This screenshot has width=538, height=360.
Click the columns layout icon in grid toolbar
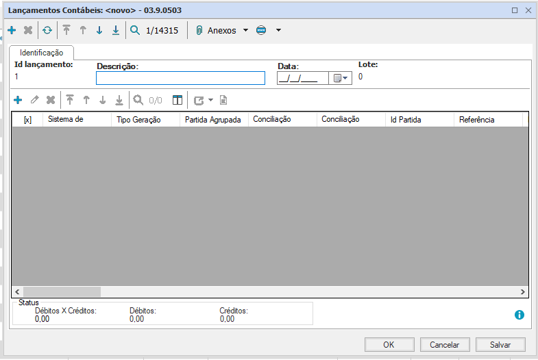[178, 100]
